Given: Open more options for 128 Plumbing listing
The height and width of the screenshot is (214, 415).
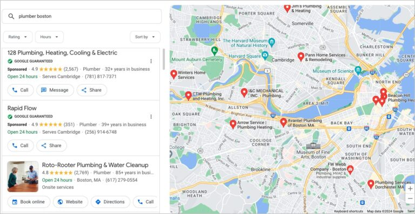Looking at the screenshot, I should pyautogui.click(x=151, y=61).
